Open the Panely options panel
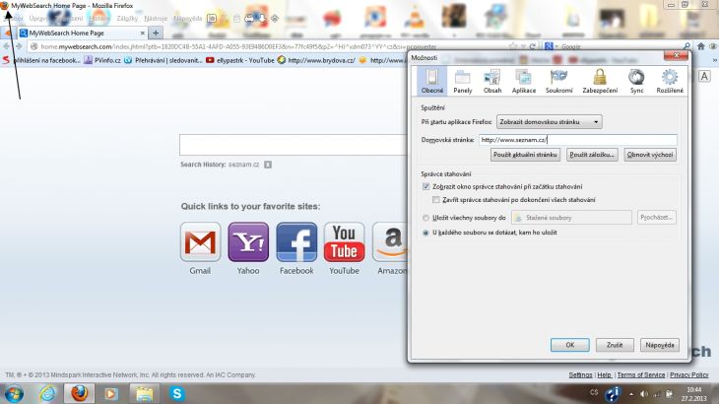Screen dimensions: 719x404 coord(462,81)
